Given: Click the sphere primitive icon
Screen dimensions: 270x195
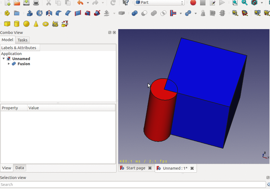Looking at the screenshot, I should point(26,24).
